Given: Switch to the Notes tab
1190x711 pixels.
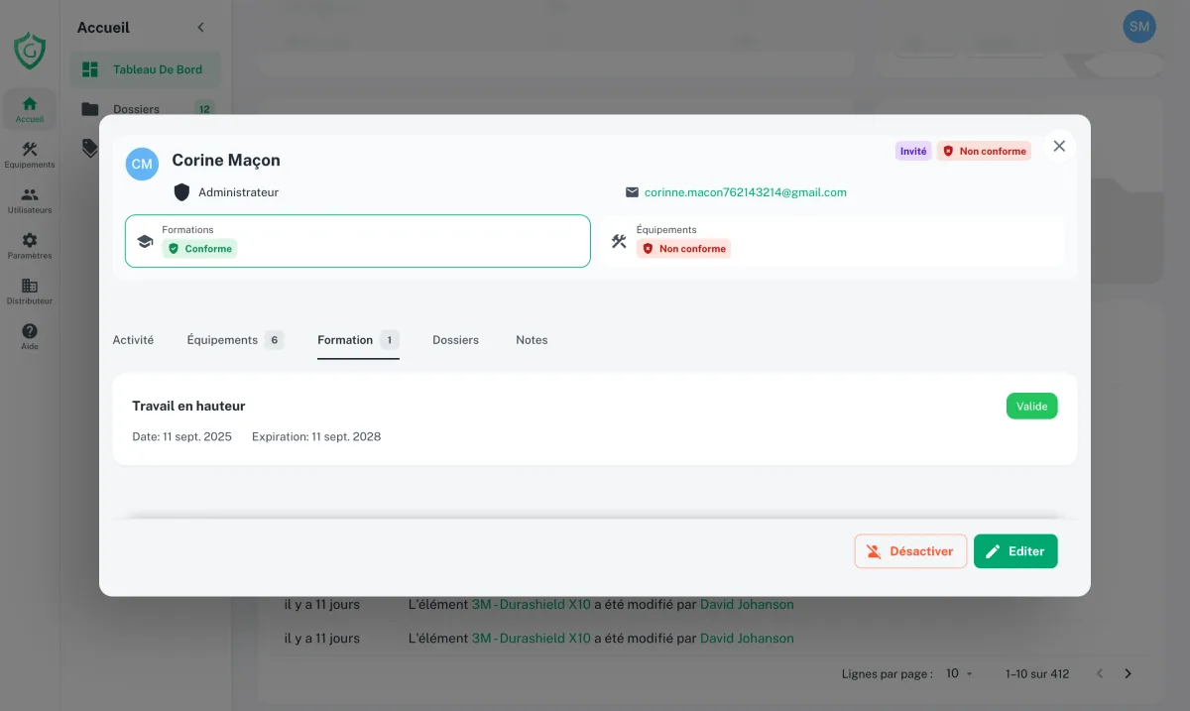Looking at the screenshot, I should [x=532, y=340].
